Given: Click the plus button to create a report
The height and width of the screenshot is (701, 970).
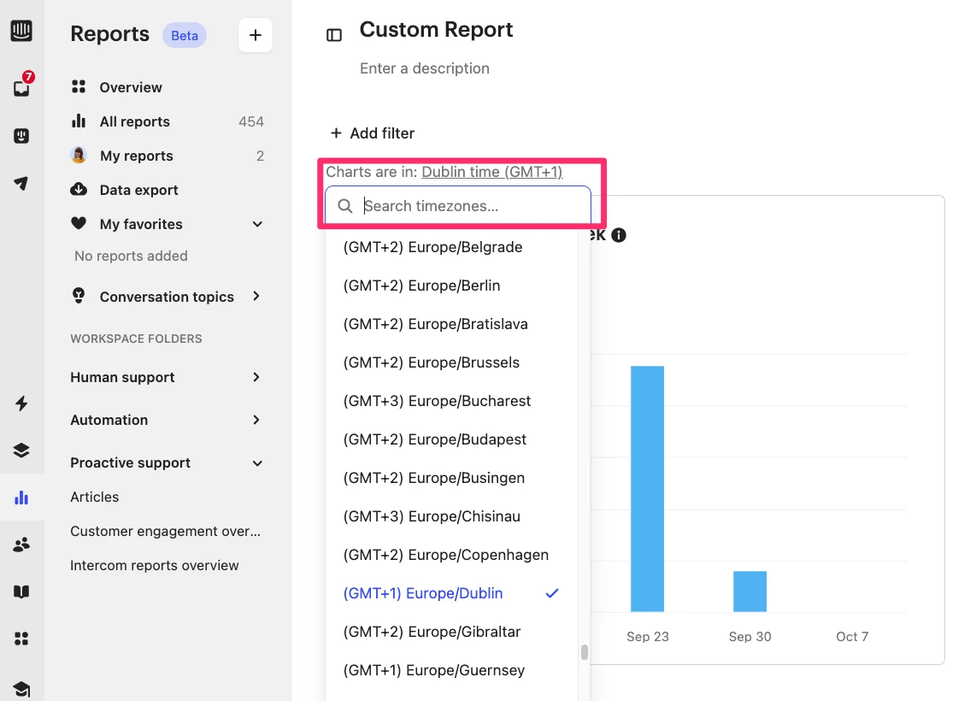Looking at the screenshot, I should (x=256, y=35).
